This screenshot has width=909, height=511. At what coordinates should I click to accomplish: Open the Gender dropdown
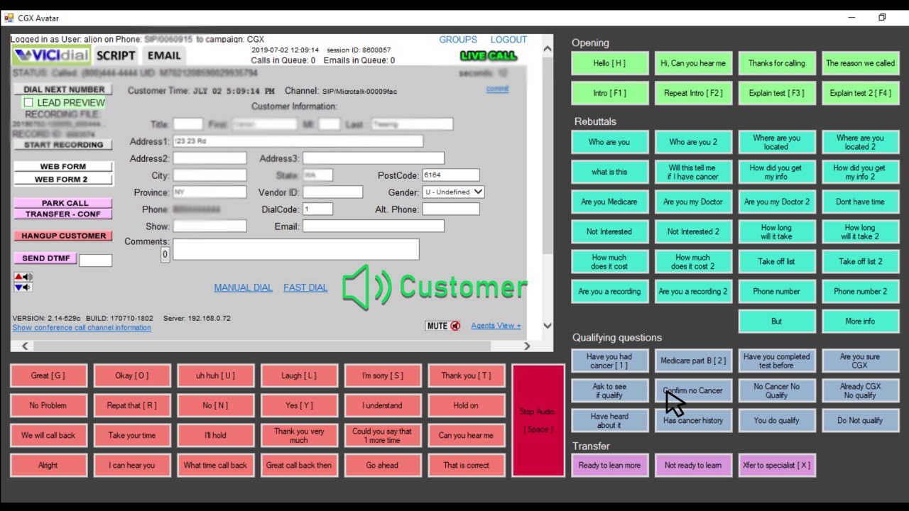453,192
